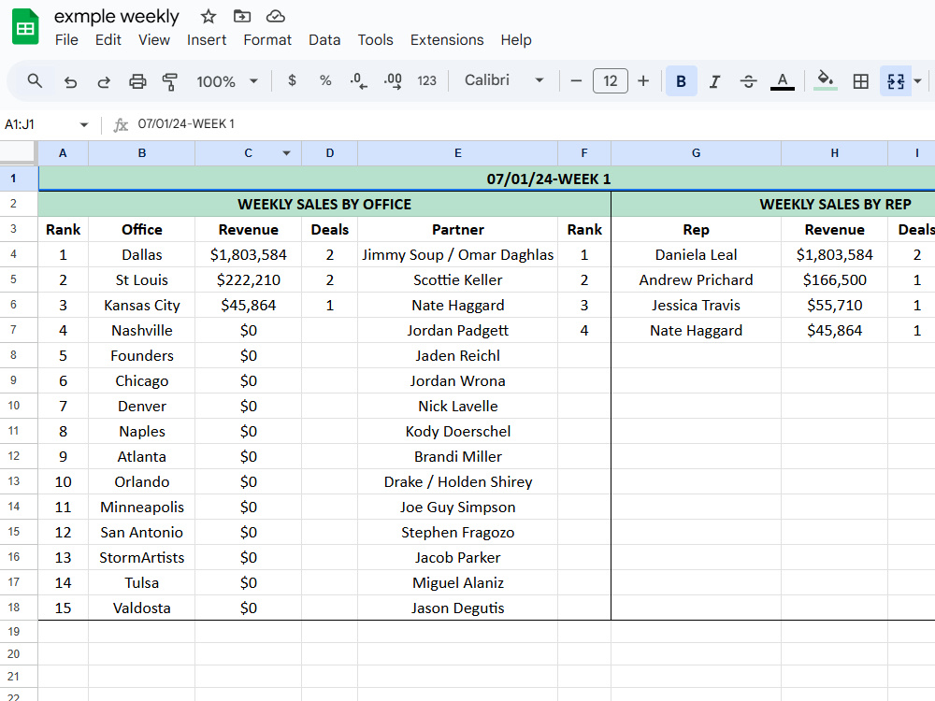The image size is (935, 701).
Task: Decrease font size with minus
Action: [x=576, y=81]
